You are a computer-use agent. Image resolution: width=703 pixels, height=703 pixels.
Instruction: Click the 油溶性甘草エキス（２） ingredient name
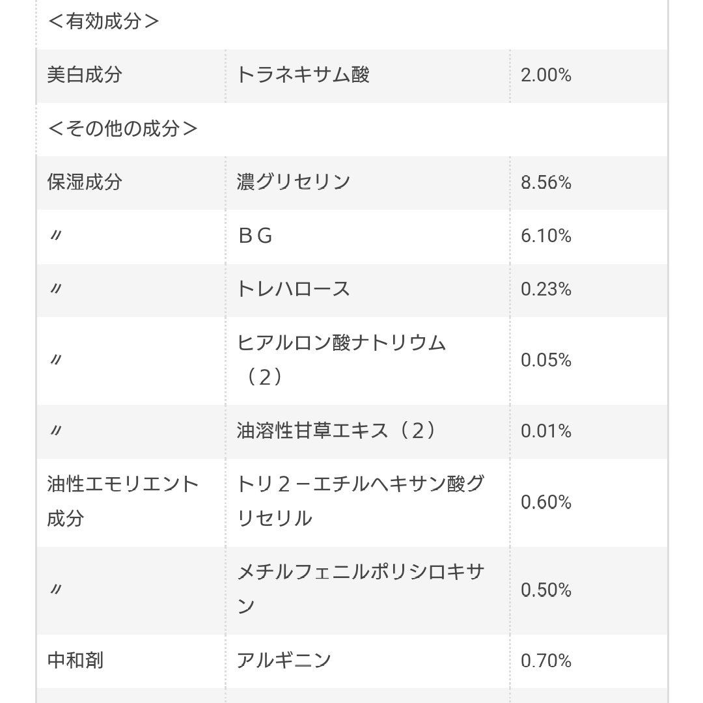coord(336,431)
